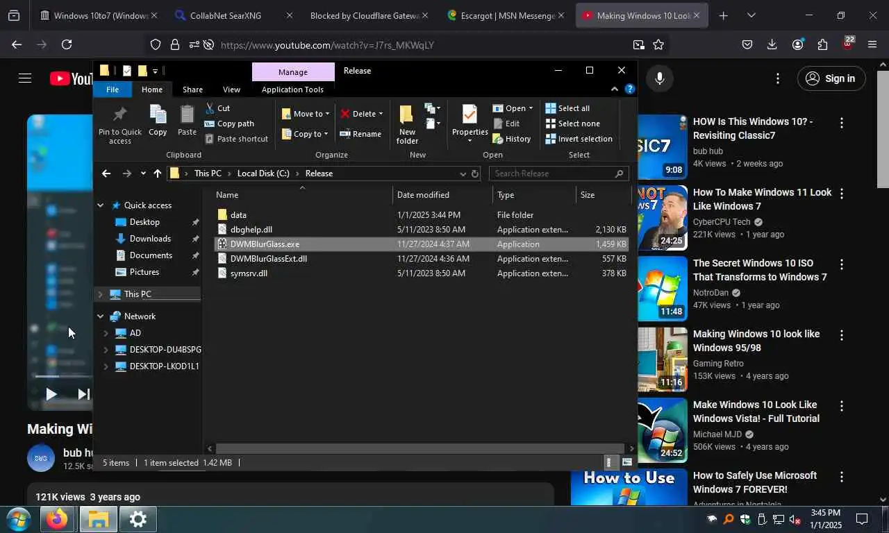
Task: Go back in File Explorer
Action: tap(106, 174)
